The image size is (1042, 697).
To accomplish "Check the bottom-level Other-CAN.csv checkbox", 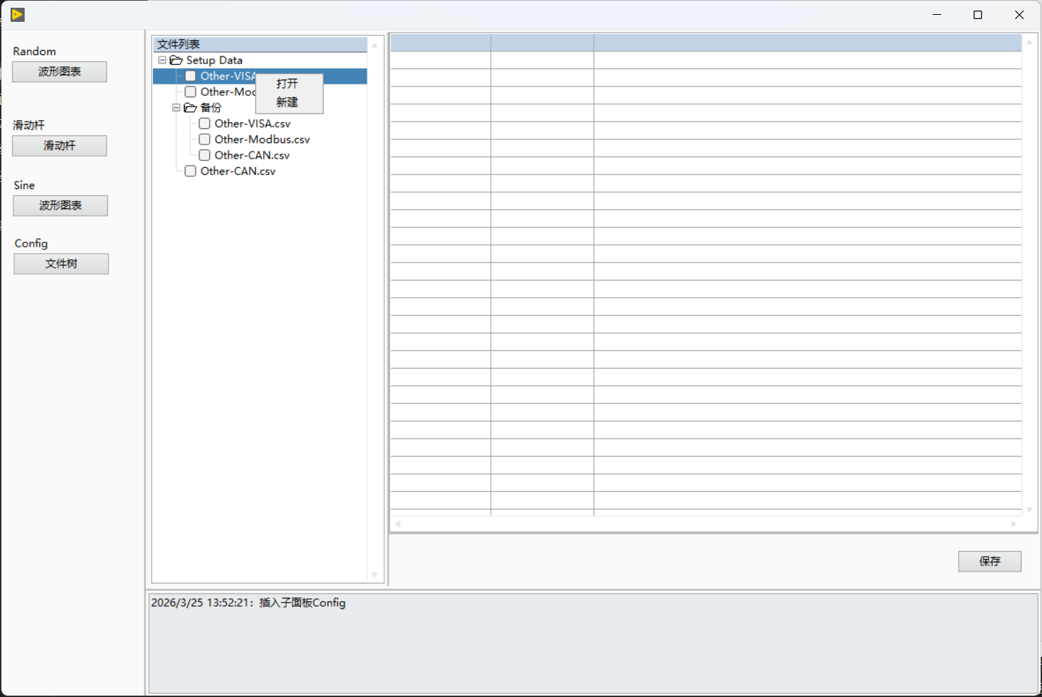I will [190, 171].
